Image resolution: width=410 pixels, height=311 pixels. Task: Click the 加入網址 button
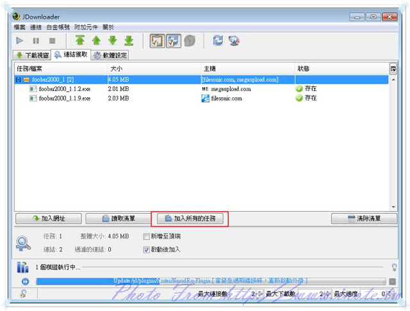(49, 219)
